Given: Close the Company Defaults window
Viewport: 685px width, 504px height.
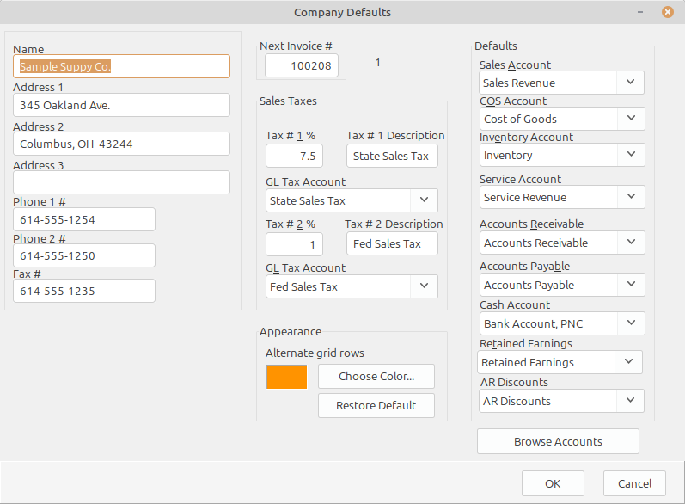Looking at the screenshot, I should point(667,12).
